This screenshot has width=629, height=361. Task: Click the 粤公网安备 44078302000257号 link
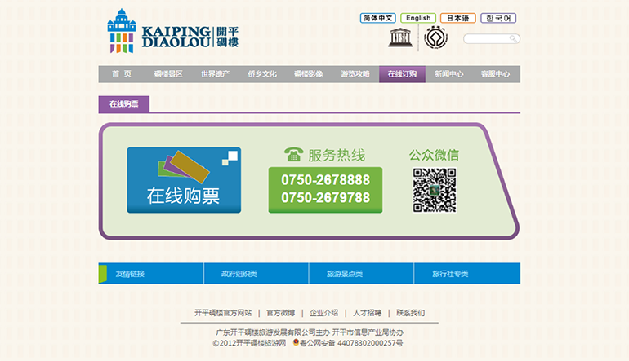point(351,343)
